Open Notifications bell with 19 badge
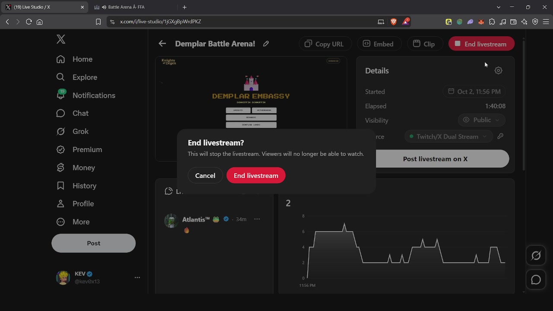553x311 pixels. click(x=60, y=95)
